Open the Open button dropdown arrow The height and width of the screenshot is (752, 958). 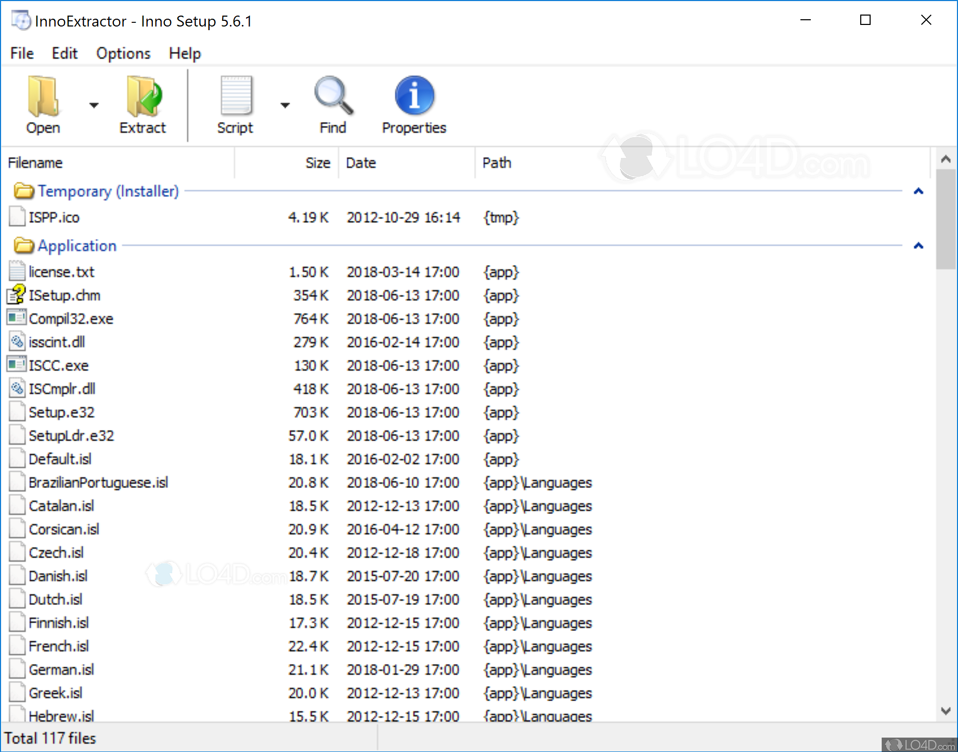pos(94,104)
